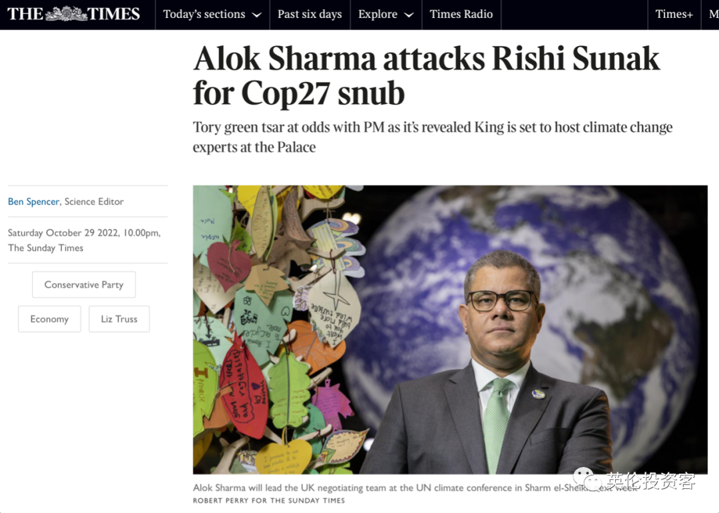This screenshot has height=513, width=719.
Task: Click the Robert Perry photo credit line
Action: click(x=269, y=500)
